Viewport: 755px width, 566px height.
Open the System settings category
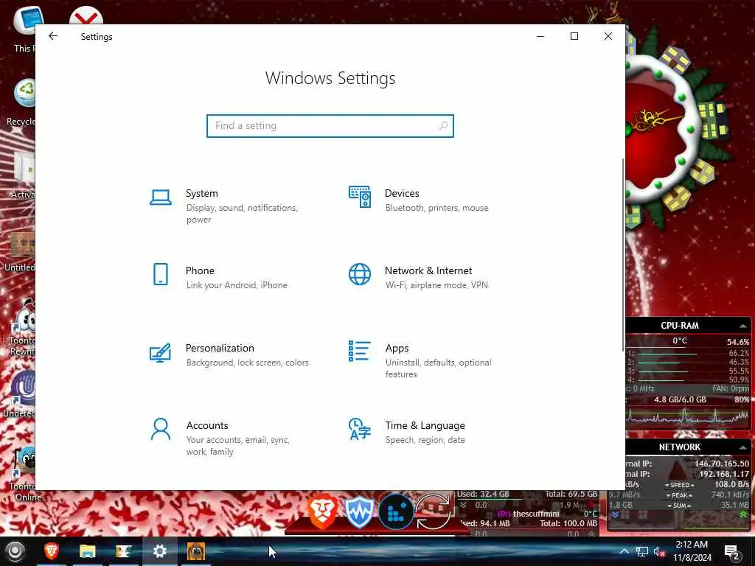(x=231, y=206)
